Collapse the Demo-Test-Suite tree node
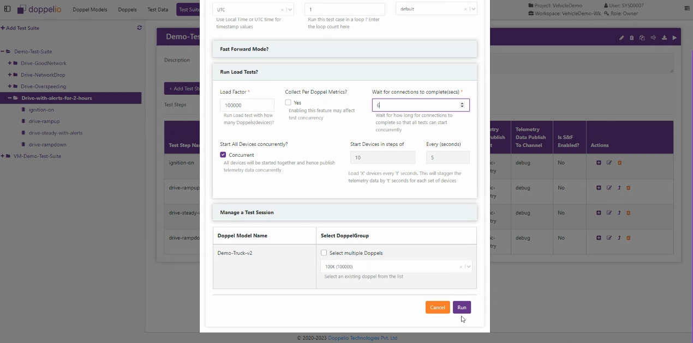This screenshot has width=693, height=343. 2,52
